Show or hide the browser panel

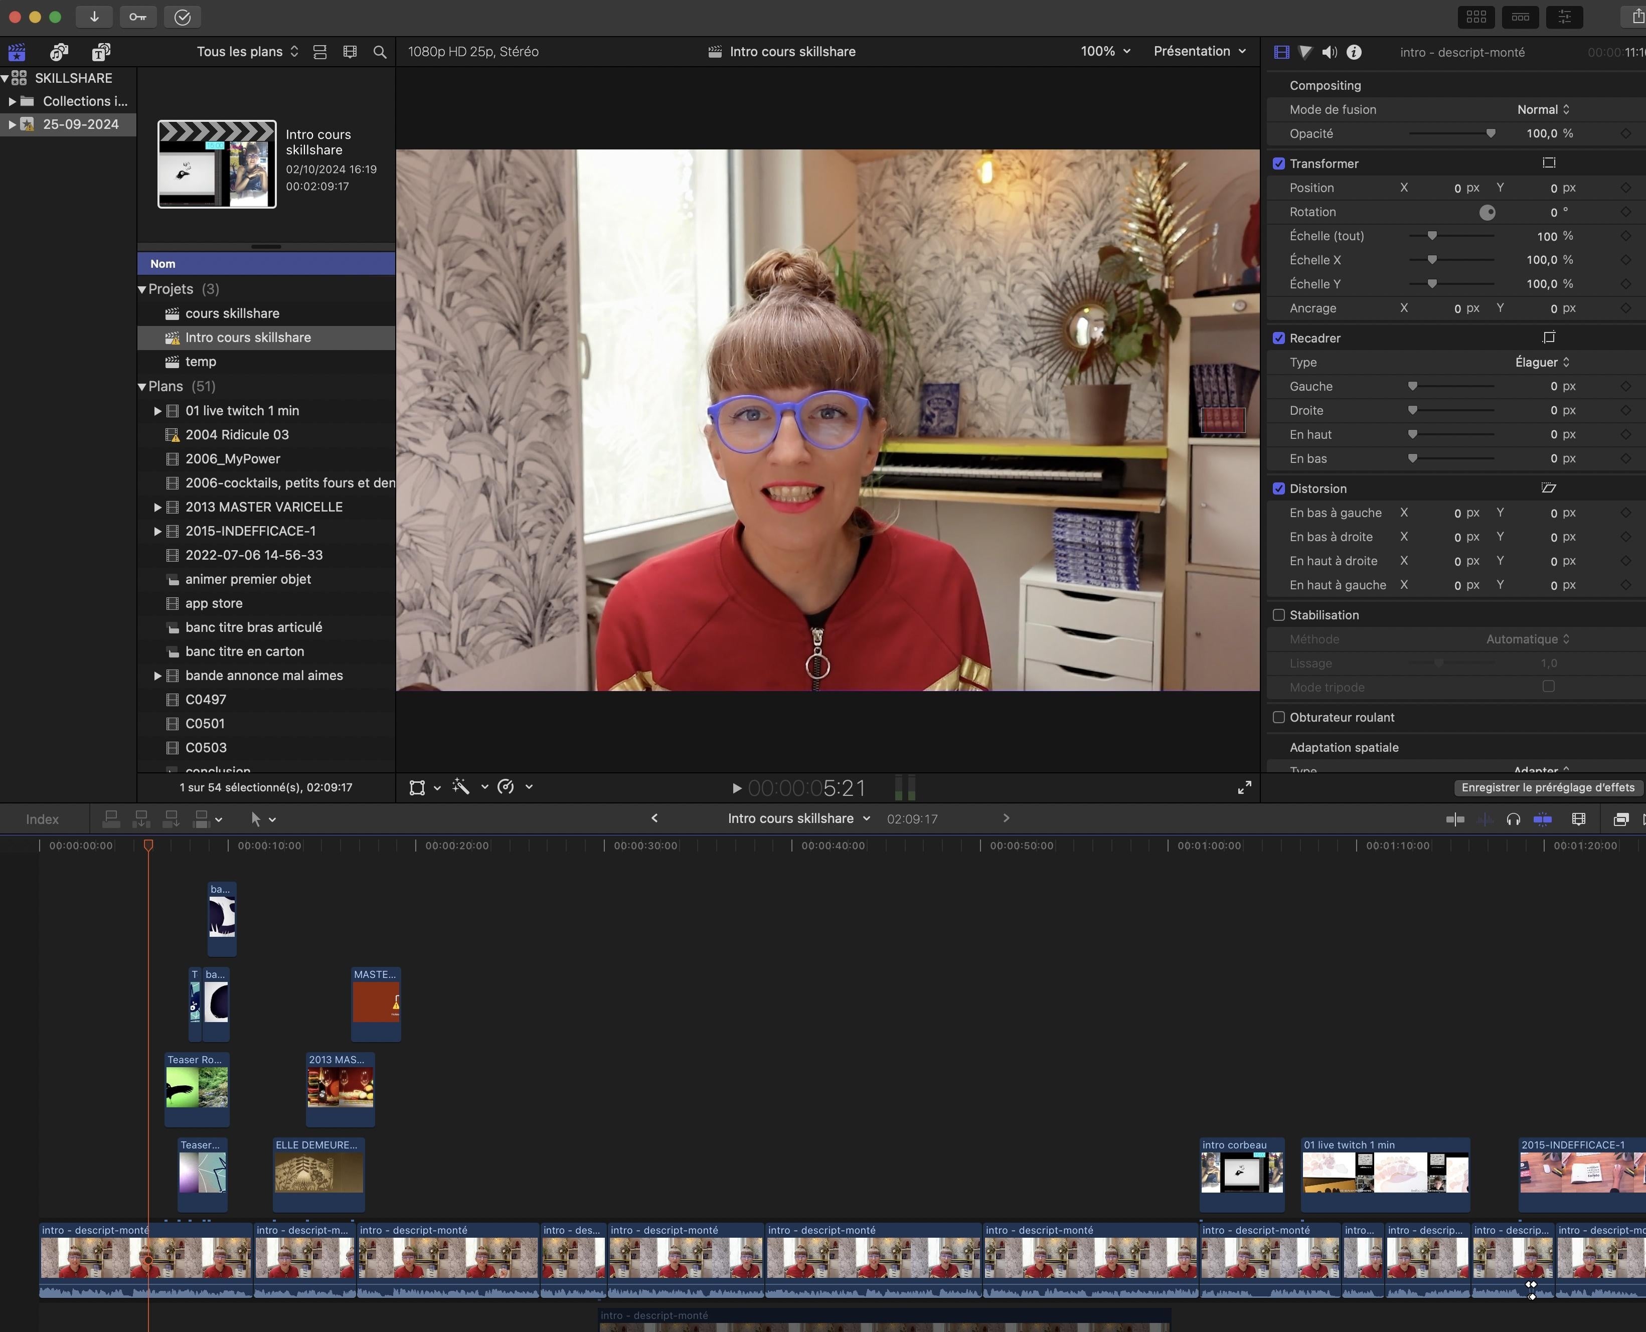[1476, 17]
